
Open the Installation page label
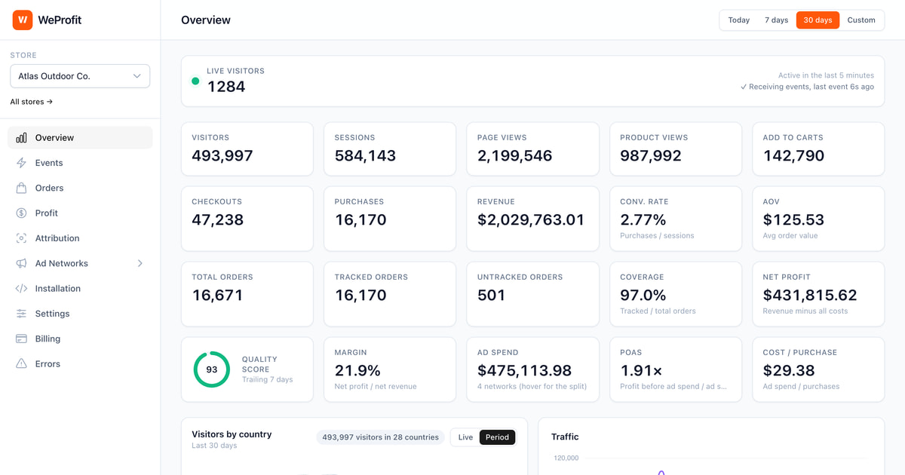click(58, 289)
